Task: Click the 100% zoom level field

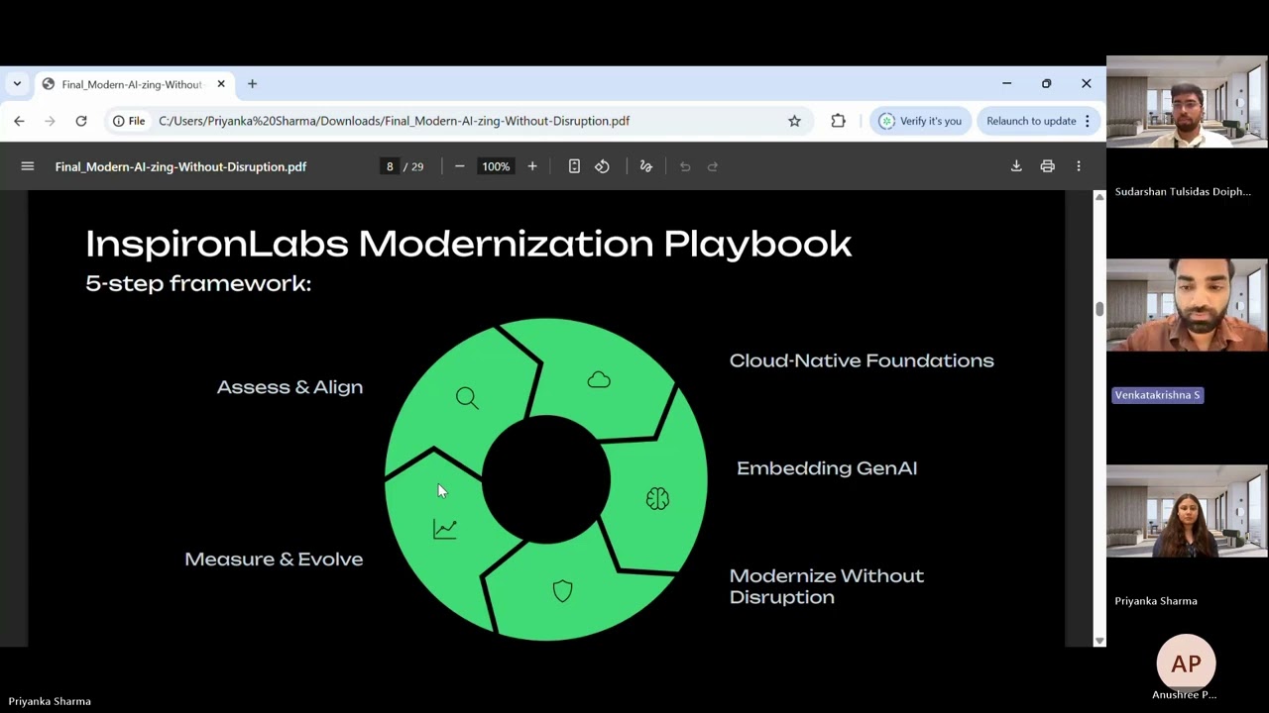Action: [496, 166]
